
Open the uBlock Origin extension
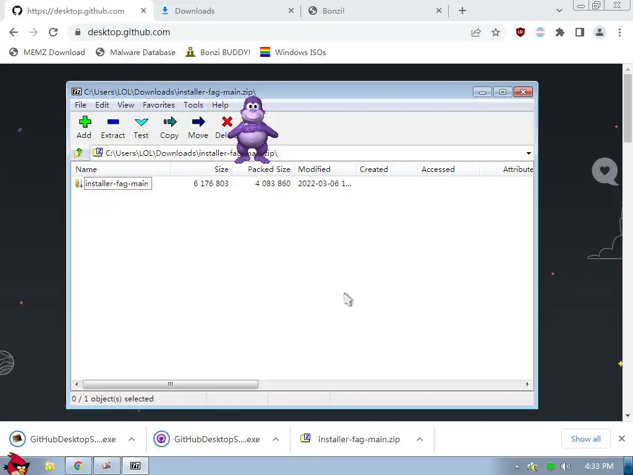pos(520,32)
